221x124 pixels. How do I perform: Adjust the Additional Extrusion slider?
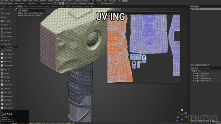[82, 1]
